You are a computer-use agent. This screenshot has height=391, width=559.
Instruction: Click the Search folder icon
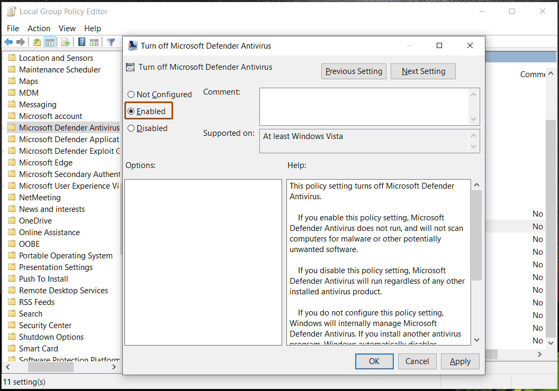(12, 313)
